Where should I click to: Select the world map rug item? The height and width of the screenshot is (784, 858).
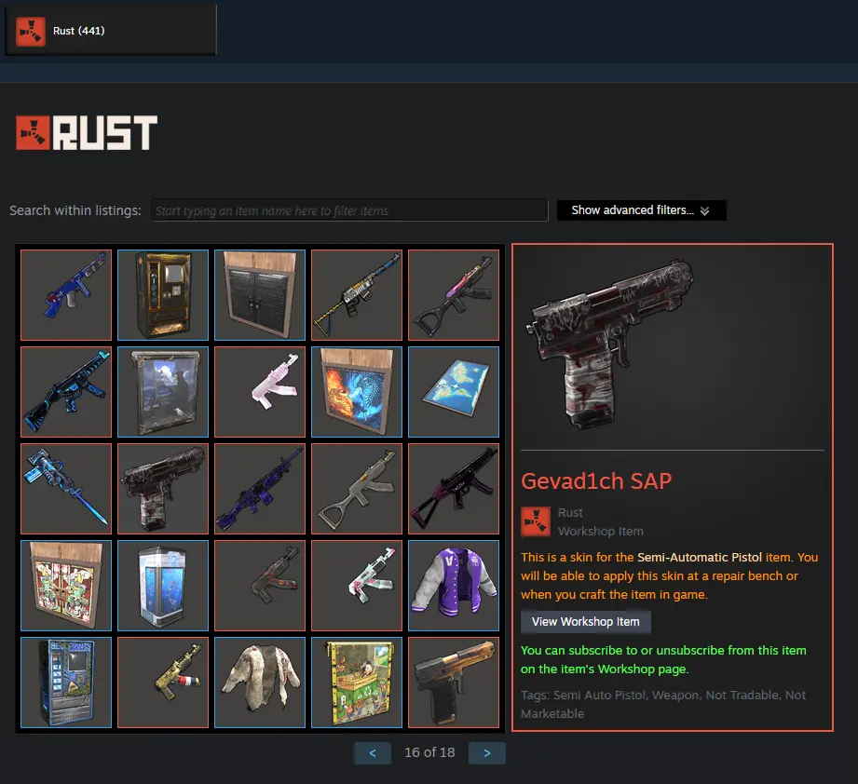pyautogui.click(x=454, y=392)
